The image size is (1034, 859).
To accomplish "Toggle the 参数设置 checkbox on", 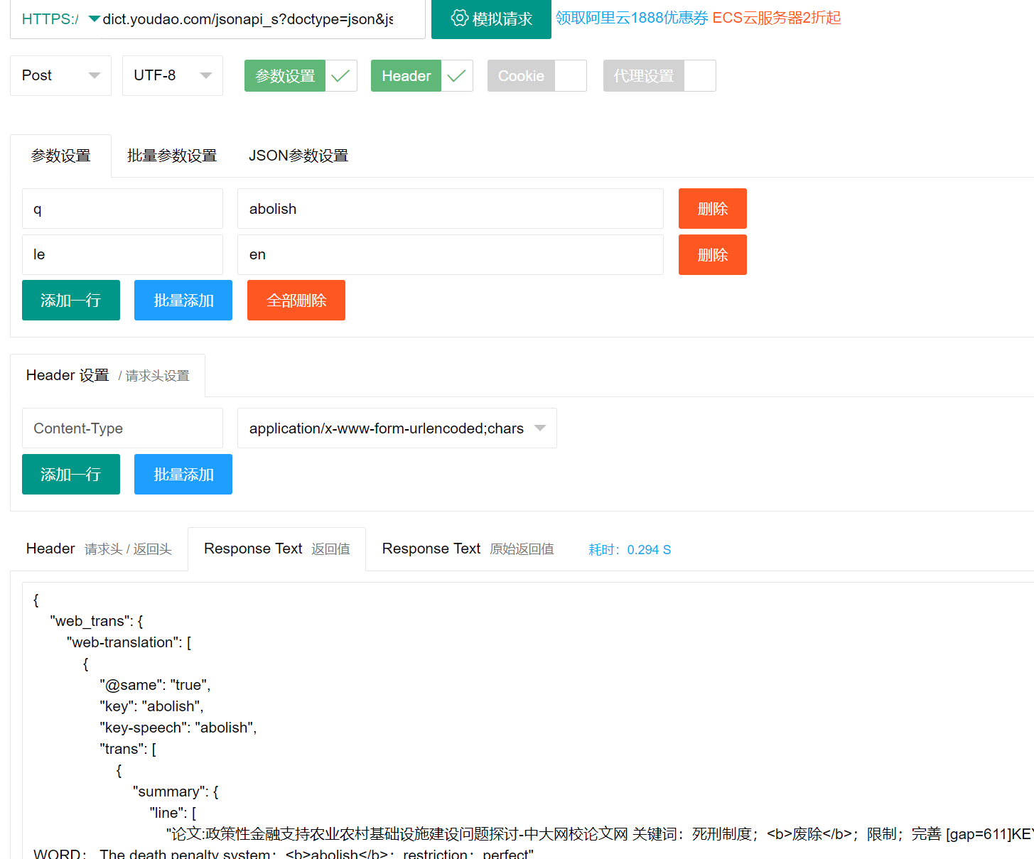I will [341, 76].
